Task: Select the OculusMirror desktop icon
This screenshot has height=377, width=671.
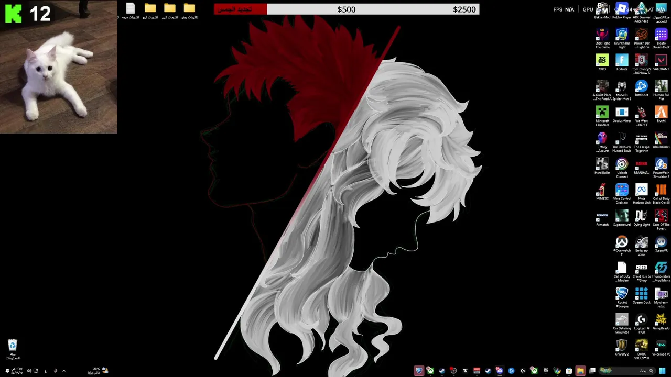Action: coord(622,115)
